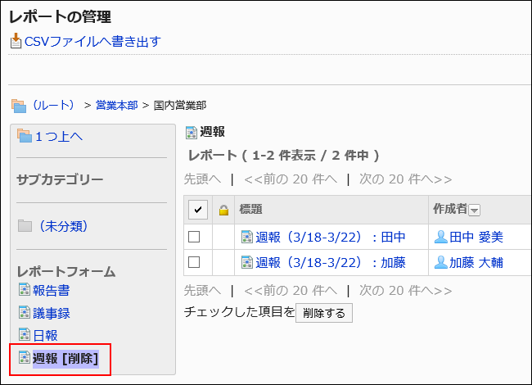Open report 週報（3/18-3/22）：加藤

(331, 262)
